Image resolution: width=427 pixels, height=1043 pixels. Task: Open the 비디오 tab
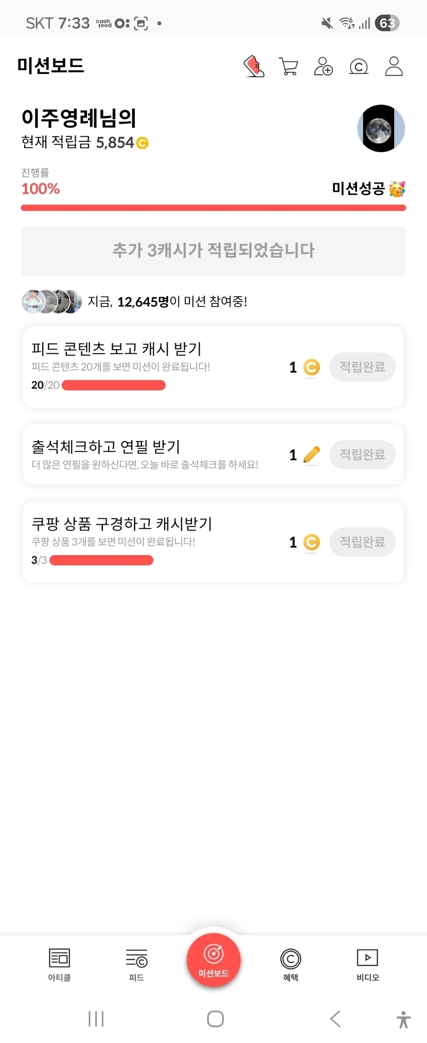[x=367, y=964]
